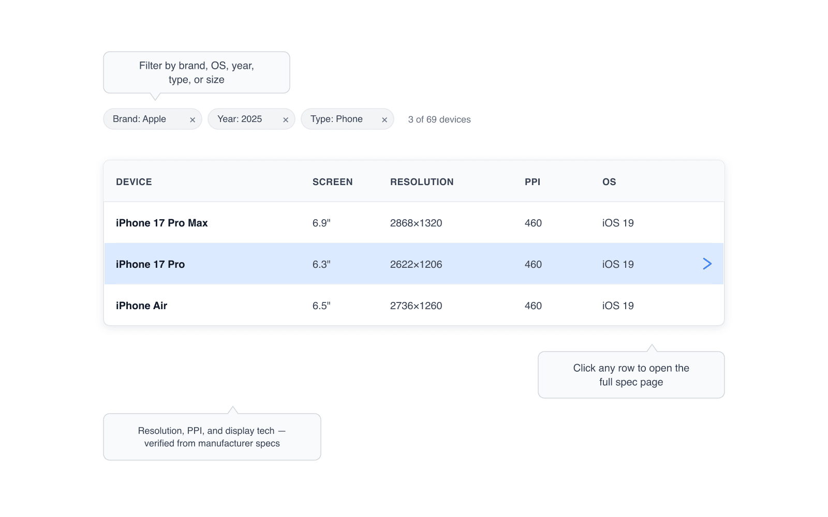The height and width of the screenshot is (517, 828).
Task: Click the Type: Phone filter chip
Action: 347,119
